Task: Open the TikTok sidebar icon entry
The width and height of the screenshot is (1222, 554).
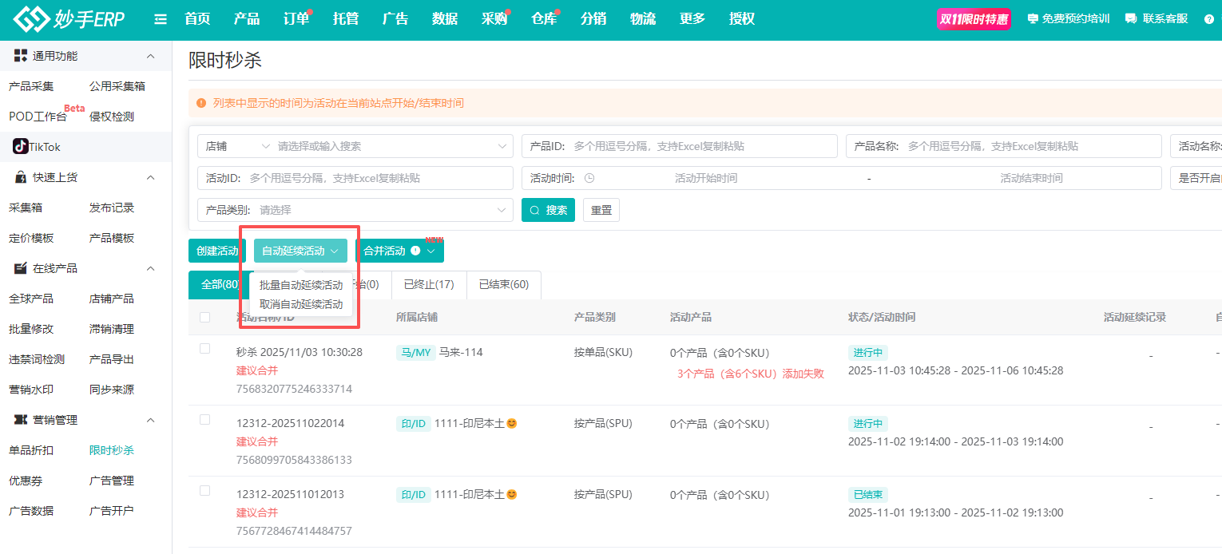Action: pos(20,147)
